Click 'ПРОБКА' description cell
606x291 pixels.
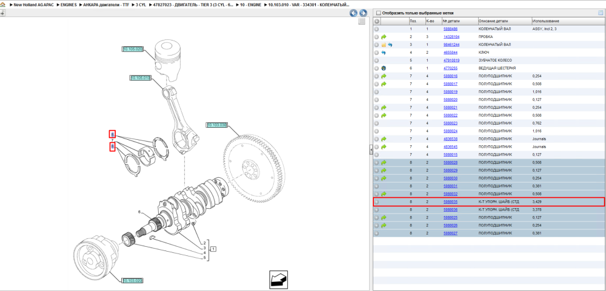485,37
